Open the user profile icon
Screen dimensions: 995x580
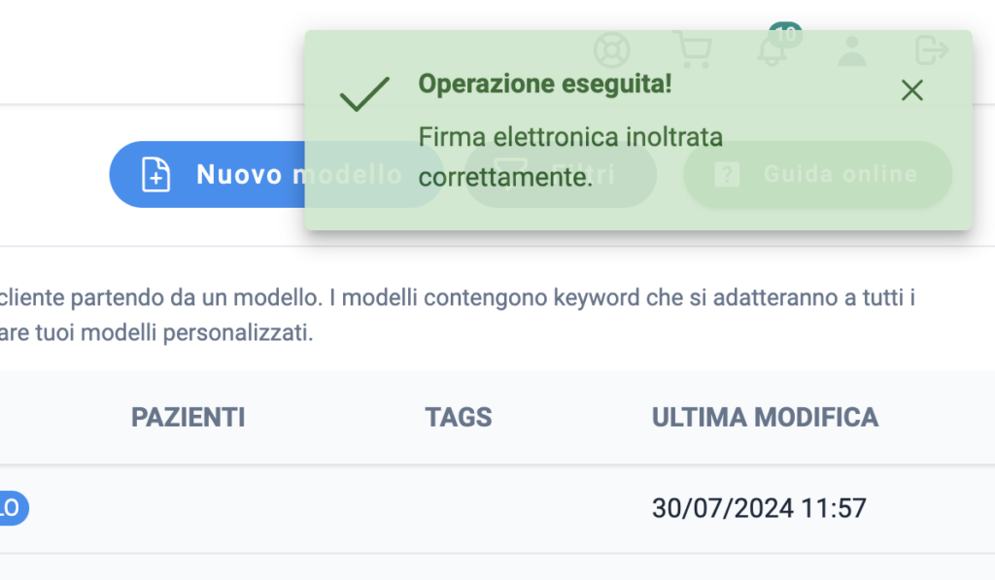pos(851,51)
